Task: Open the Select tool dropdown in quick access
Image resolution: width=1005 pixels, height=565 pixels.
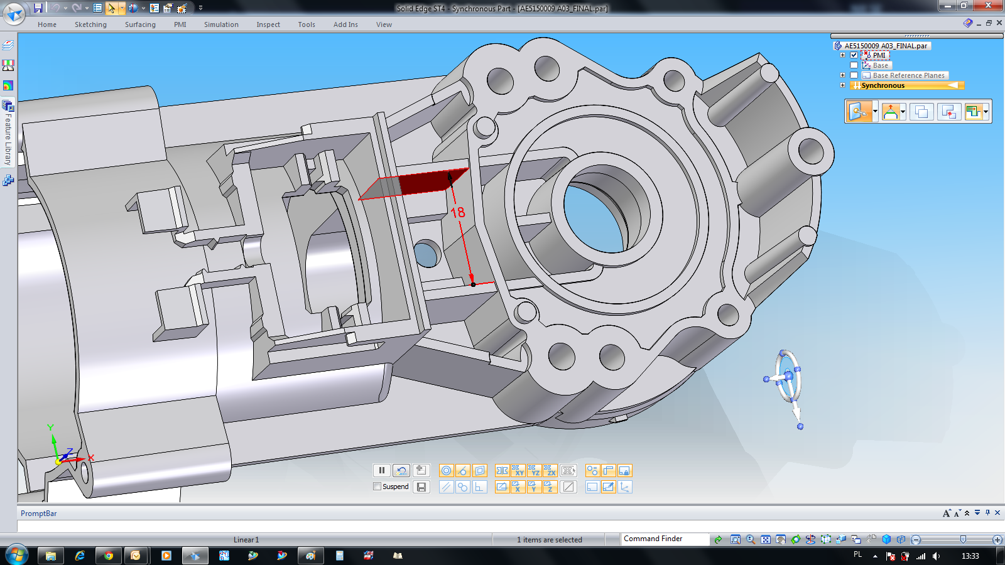Action: tap(122, 8)
